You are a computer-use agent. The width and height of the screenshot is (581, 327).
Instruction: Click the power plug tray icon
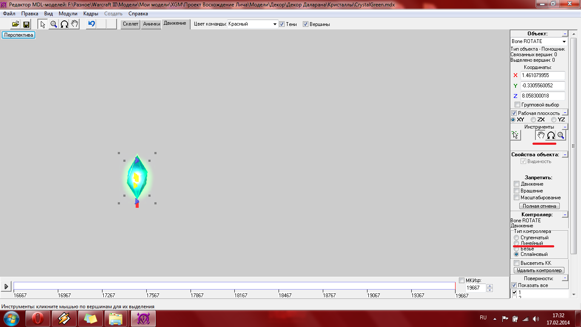pos(515,318)
